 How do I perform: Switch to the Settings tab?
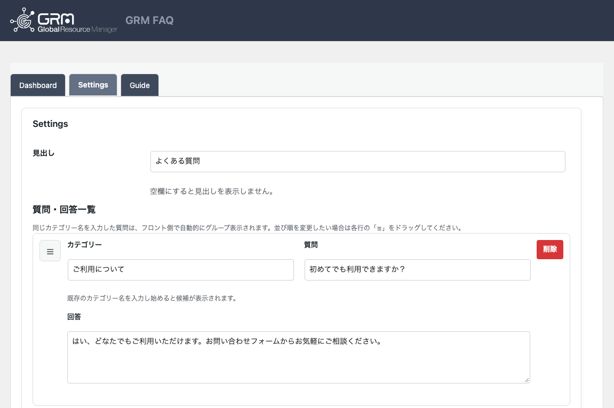pos(93,85)
